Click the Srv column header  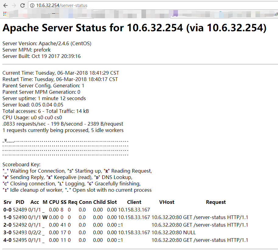click(x=7, y=202)
